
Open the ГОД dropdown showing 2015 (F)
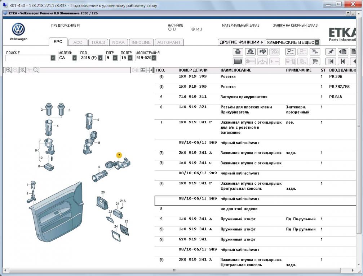101,58
